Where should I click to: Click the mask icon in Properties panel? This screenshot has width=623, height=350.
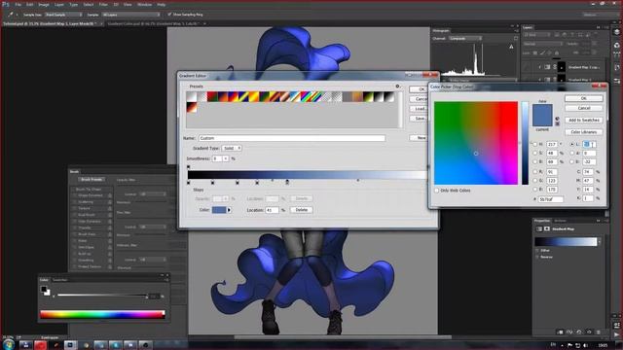[547, 229]
